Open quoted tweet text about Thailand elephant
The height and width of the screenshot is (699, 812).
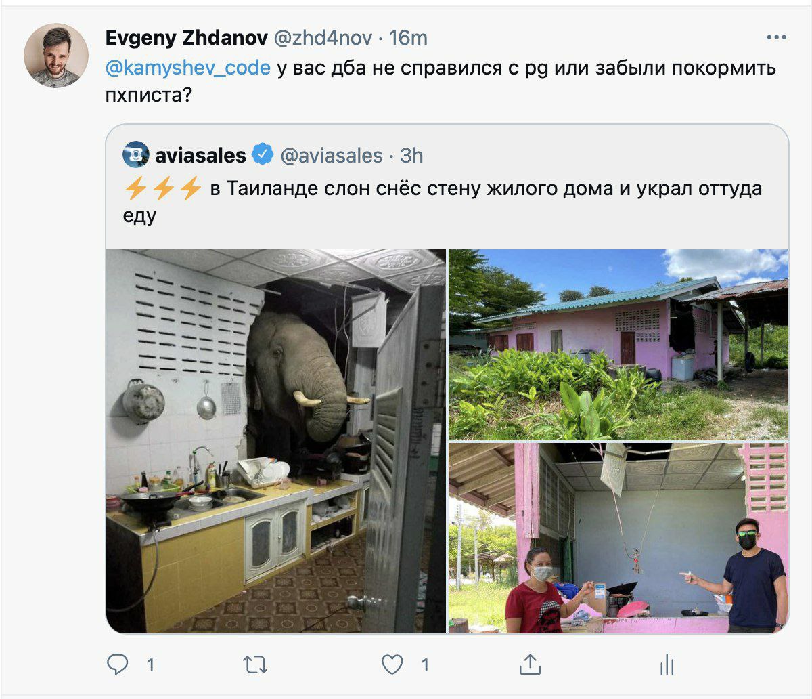(443, 201)
